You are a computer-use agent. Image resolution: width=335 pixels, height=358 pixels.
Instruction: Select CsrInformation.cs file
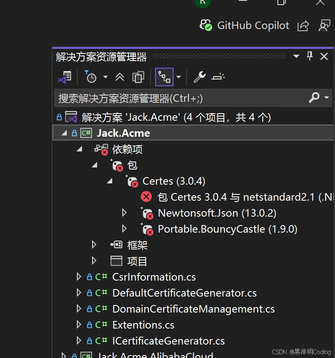coord(154,277)
